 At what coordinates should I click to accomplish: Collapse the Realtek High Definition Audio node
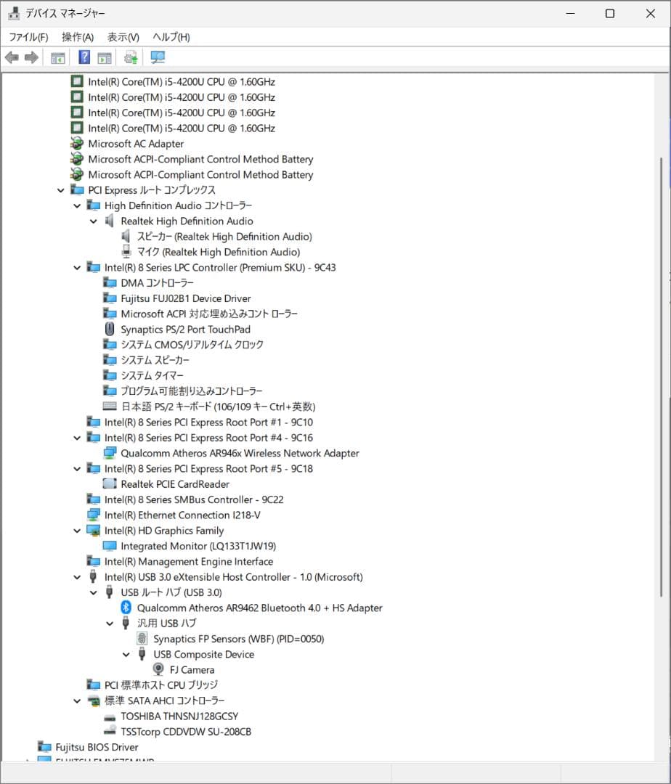(x=94, y=221)
